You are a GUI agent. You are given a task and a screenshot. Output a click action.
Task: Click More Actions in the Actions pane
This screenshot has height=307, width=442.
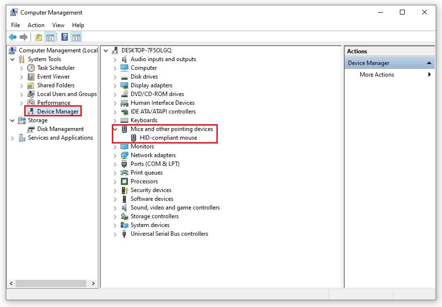[x=377, y=75]
